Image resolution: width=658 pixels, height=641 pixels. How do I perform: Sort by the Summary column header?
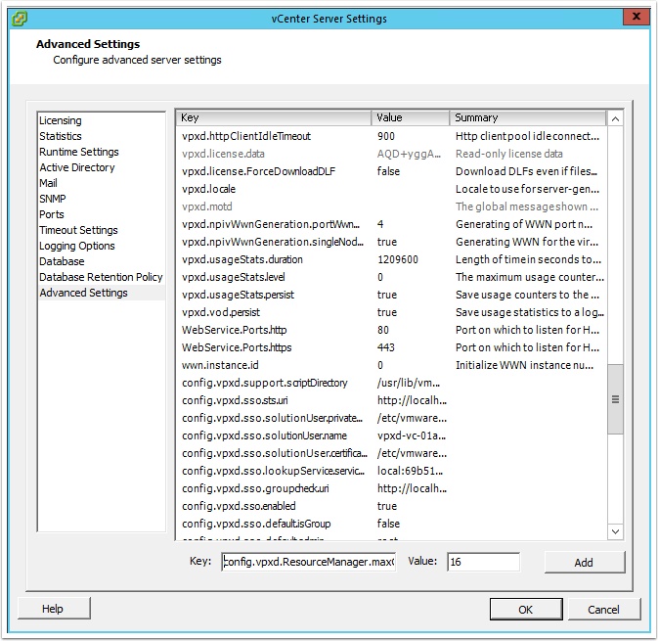click(x=528, y=118)
